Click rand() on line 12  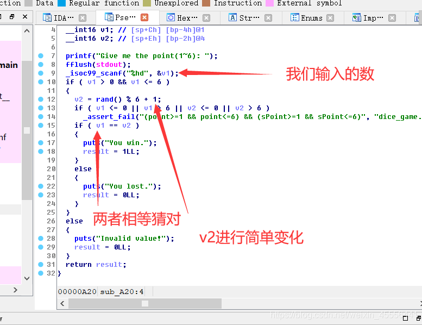coord(109,99)
